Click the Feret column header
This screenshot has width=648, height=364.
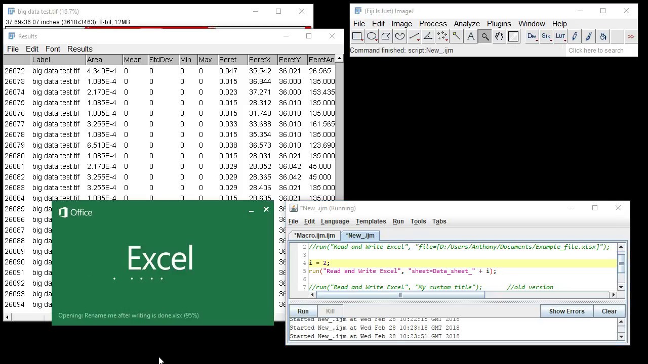[x=232, y=60]
